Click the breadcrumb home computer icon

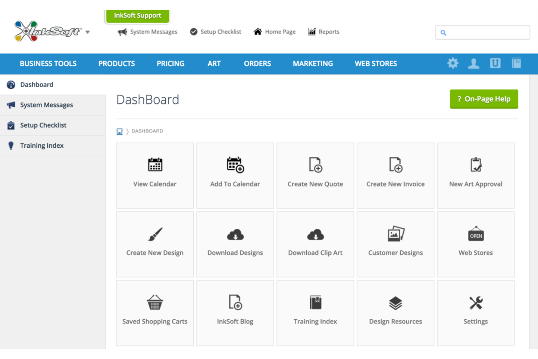120,131
